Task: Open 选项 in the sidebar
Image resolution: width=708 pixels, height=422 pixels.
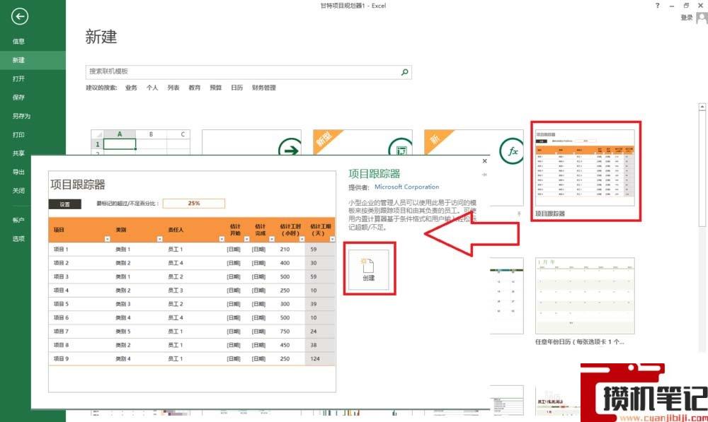Action: [x=18, y=239]
